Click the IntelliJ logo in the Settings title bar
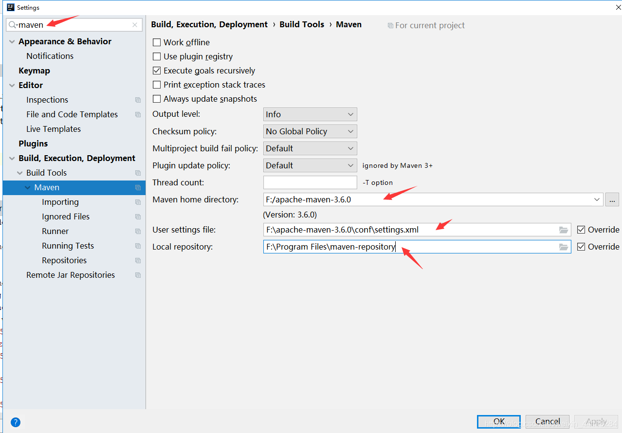Image resolution: width=622 pixels, height=433 pixels. (x=10, y=7)
